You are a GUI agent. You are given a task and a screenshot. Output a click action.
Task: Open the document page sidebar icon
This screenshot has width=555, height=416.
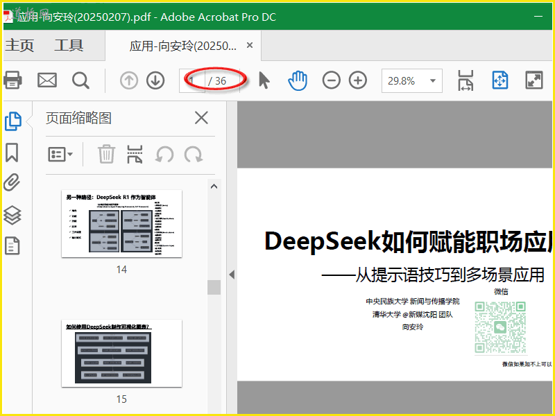click(12, 246)
